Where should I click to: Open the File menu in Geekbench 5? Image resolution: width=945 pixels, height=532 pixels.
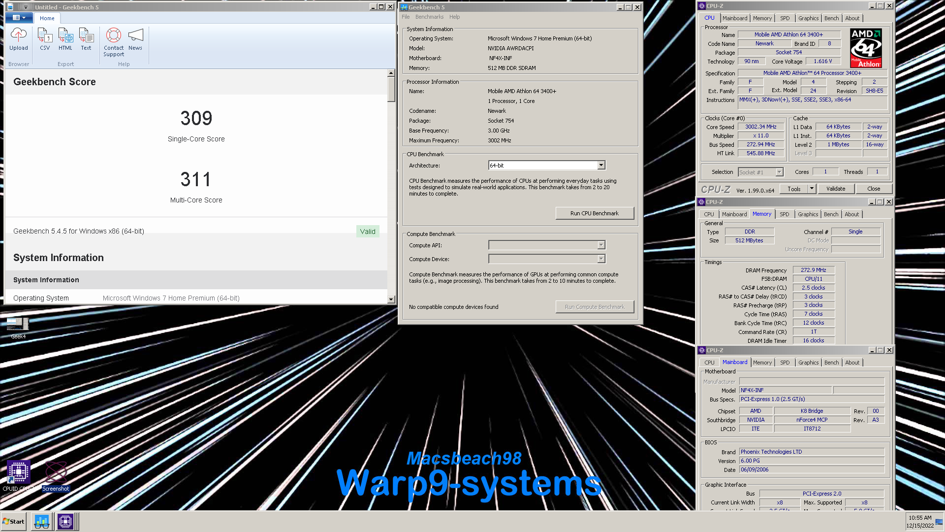point(406,17)
